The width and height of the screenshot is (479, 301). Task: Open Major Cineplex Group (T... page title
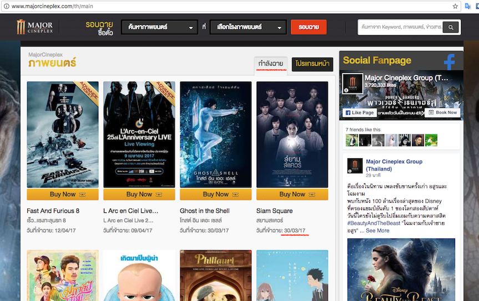(406, 78)
